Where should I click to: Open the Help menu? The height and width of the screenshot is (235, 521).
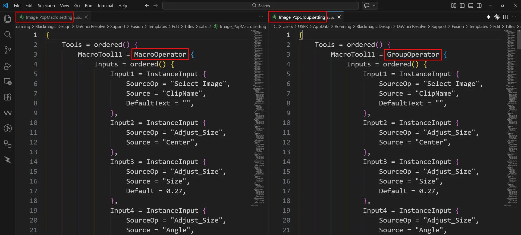tap(123, 5)
